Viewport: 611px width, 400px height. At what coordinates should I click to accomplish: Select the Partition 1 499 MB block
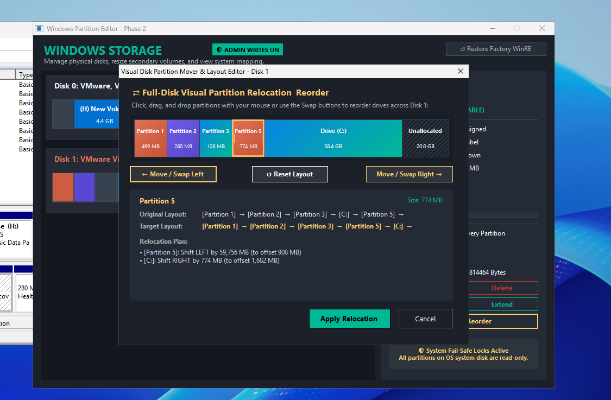coord(150,138)
